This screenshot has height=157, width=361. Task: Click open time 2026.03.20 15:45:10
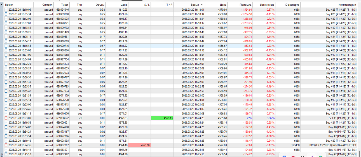click(x=20, y=154)
